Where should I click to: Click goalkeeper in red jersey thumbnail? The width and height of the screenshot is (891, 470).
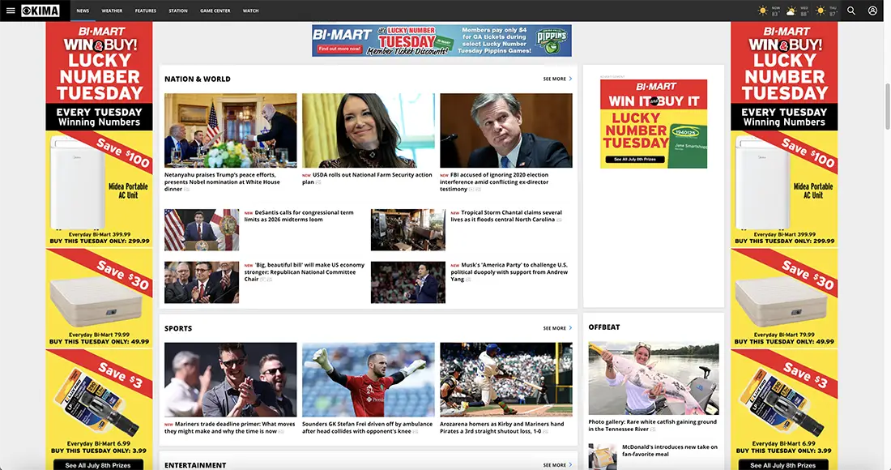369,379
